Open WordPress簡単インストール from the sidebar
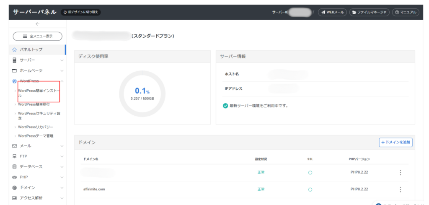The height and width of the screenshot is (205, 429). (x=39, y=93)
